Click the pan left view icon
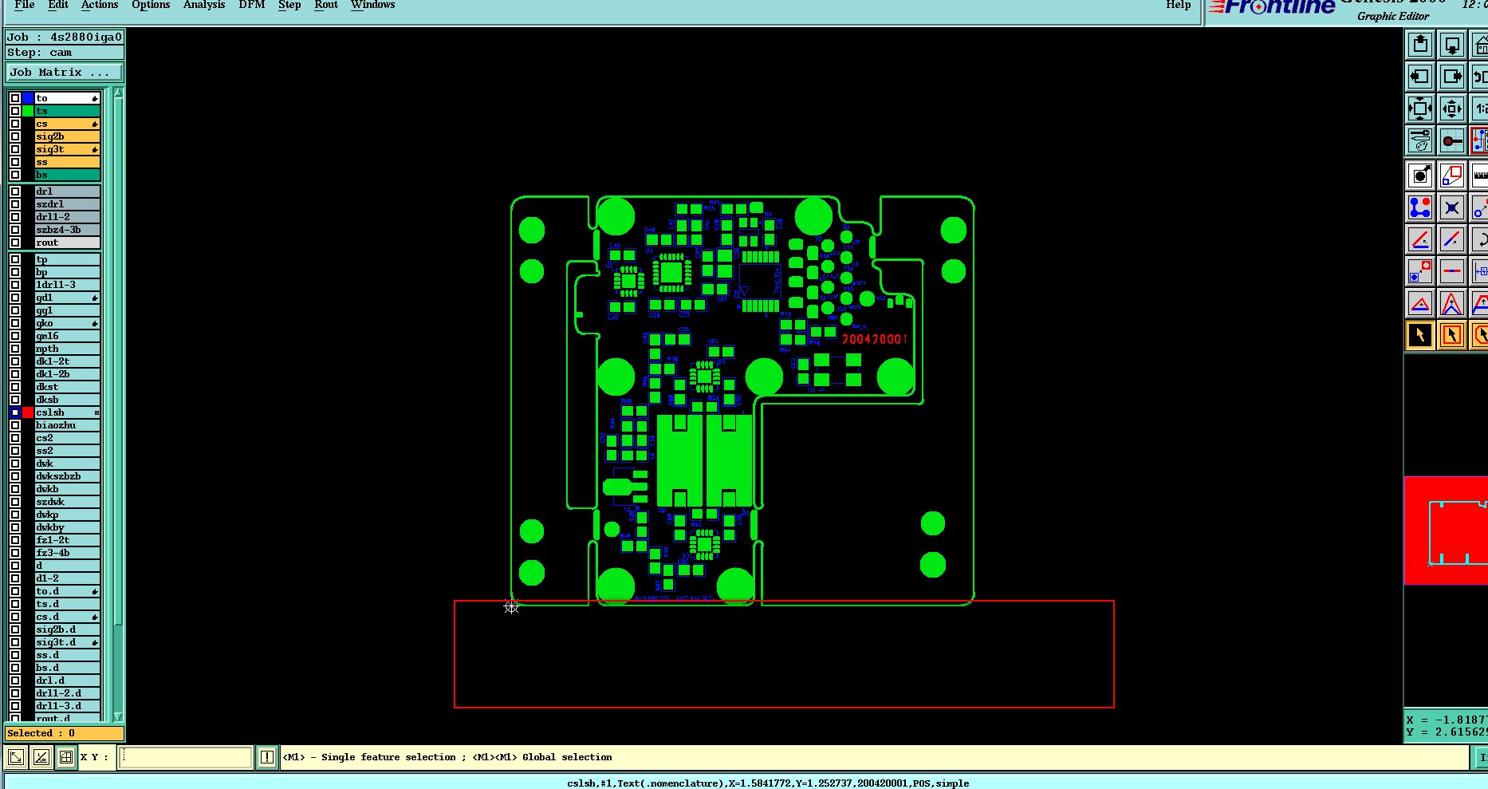The image size is (1488, 789). [1420, 77]
